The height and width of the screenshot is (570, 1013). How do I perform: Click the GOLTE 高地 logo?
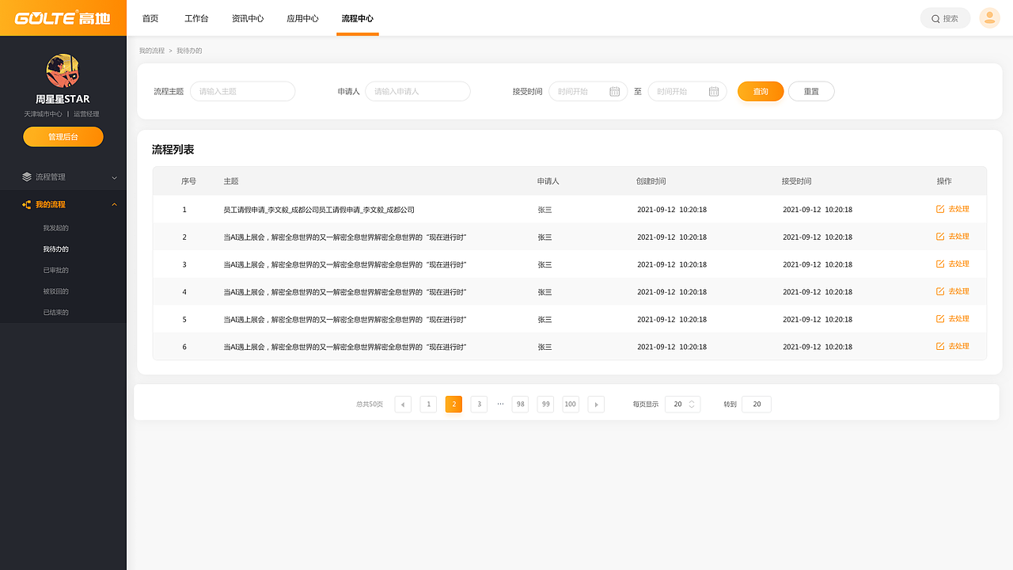63,17
